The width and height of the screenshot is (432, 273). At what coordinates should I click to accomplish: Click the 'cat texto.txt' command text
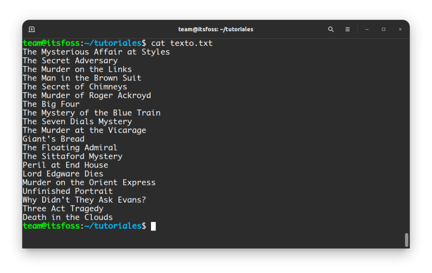[182, 43]
